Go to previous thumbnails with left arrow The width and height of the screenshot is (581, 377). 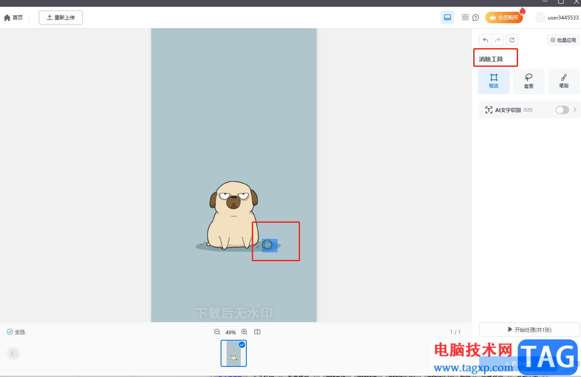coord(13,353)
